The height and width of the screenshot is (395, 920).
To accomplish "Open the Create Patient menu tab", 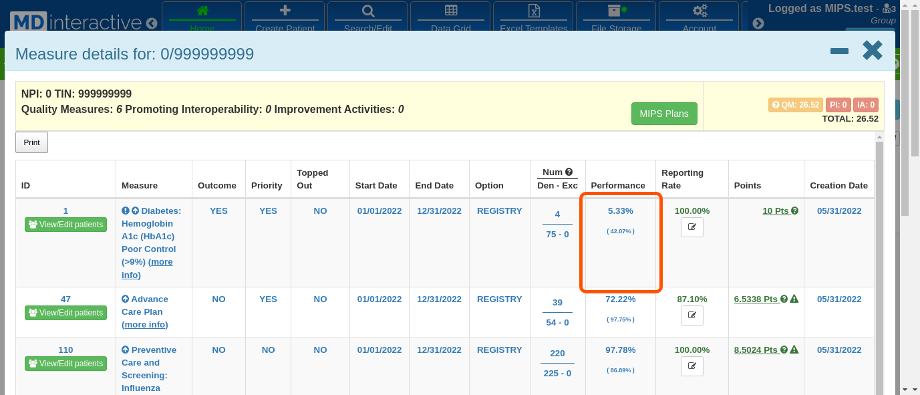I will [285, 18].
